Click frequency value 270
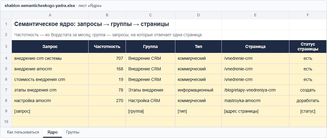This screenshot has width=327, height=138. click(107, 101)
